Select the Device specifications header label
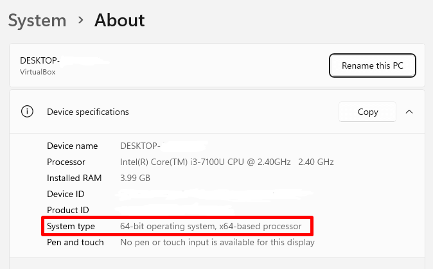 pyautogui.click(x=88, y=112)
